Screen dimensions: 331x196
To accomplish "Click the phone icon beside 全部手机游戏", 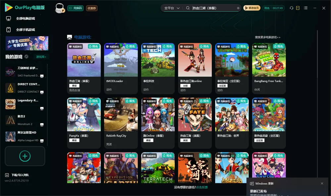I will point(9,30).
